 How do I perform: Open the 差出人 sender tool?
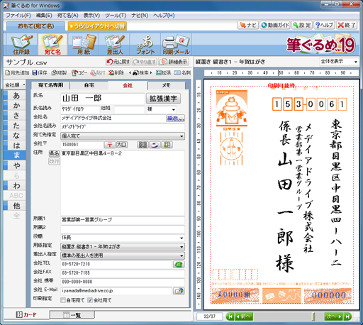[x=115, y=45]
